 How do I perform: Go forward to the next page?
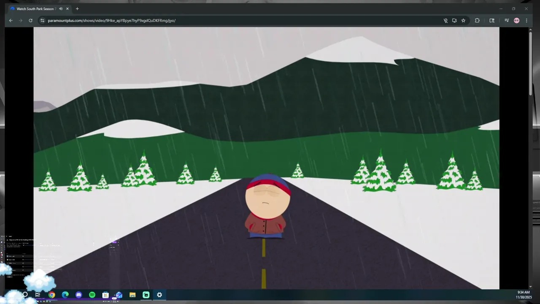point(20,20)
